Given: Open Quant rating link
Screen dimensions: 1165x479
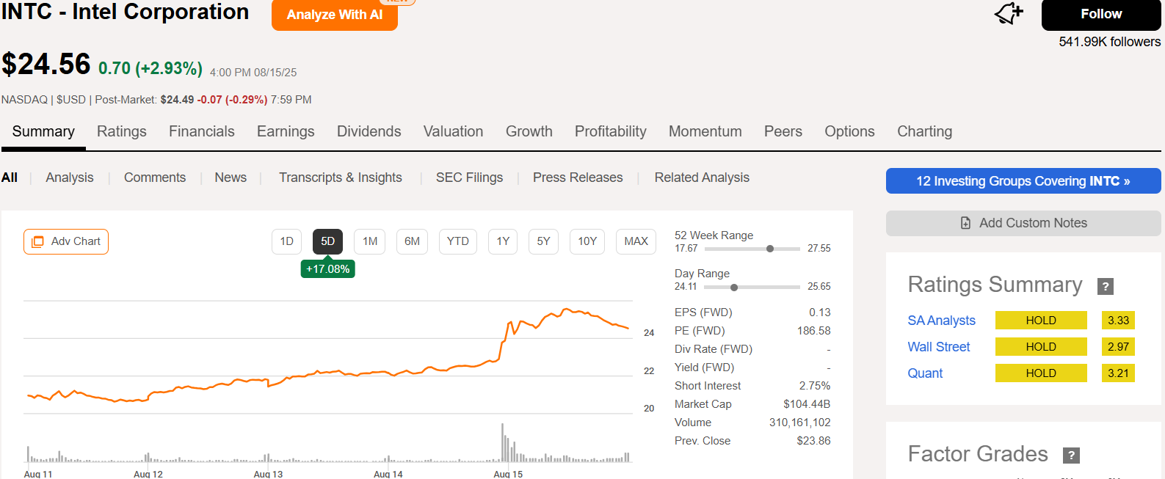Looking at the screenshot, I should tap(925, 373).
